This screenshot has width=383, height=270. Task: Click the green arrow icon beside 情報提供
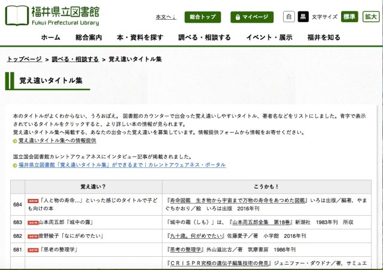pos(16,141)
